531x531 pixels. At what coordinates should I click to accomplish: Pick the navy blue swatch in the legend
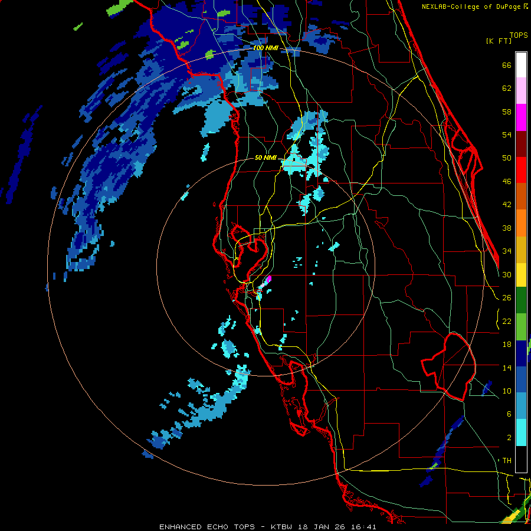[x=521, y=353]
